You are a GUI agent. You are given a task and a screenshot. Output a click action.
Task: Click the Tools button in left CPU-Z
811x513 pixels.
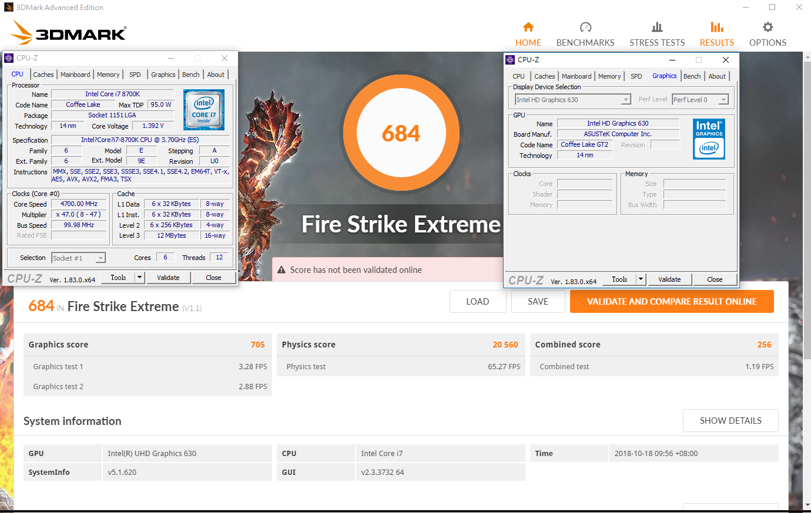point(118,278)
